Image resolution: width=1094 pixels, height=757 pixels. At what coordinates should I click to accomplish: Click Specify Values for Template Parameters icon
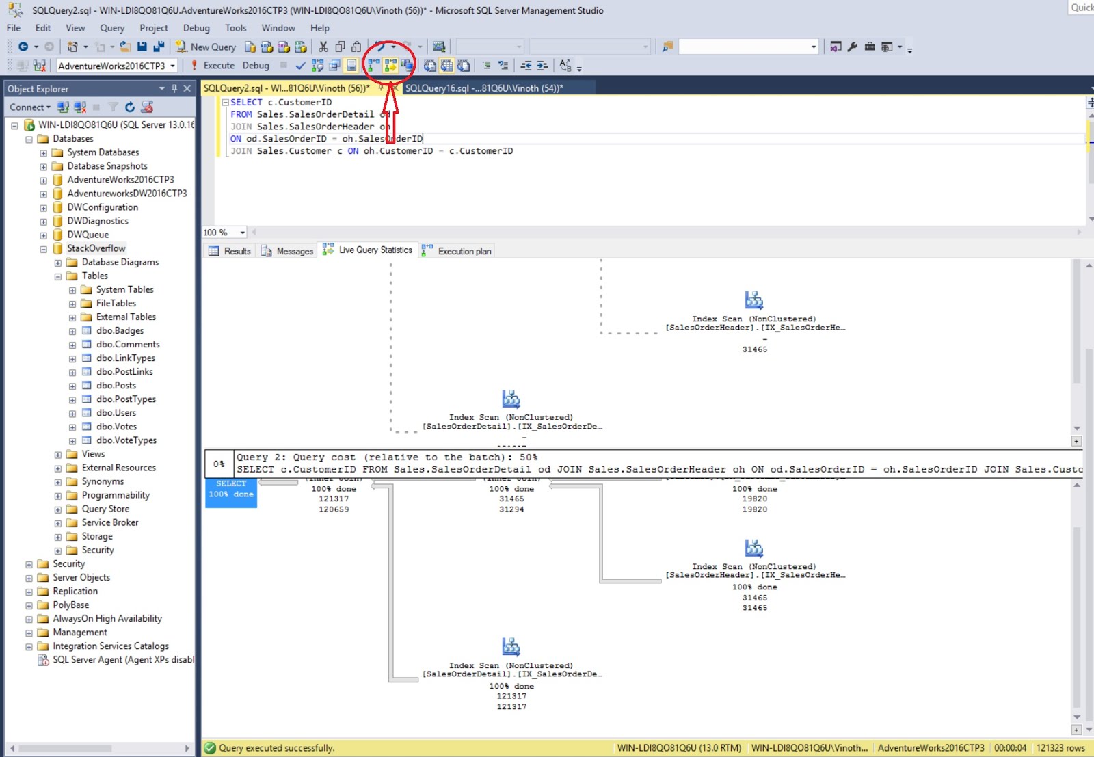point(565,66)
